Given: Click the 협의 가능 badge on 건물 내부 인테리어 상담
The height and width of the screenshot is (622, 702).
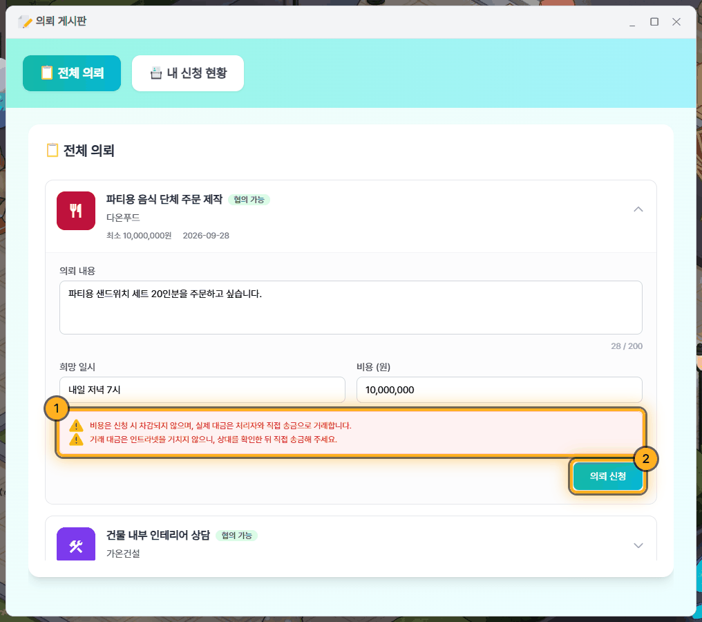Looking at the screenshot, I should point(236,536).
